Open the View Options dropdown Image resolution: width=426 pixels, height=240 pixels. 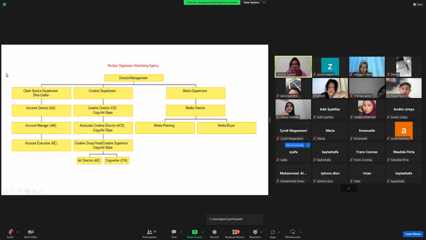coord(254,3)
